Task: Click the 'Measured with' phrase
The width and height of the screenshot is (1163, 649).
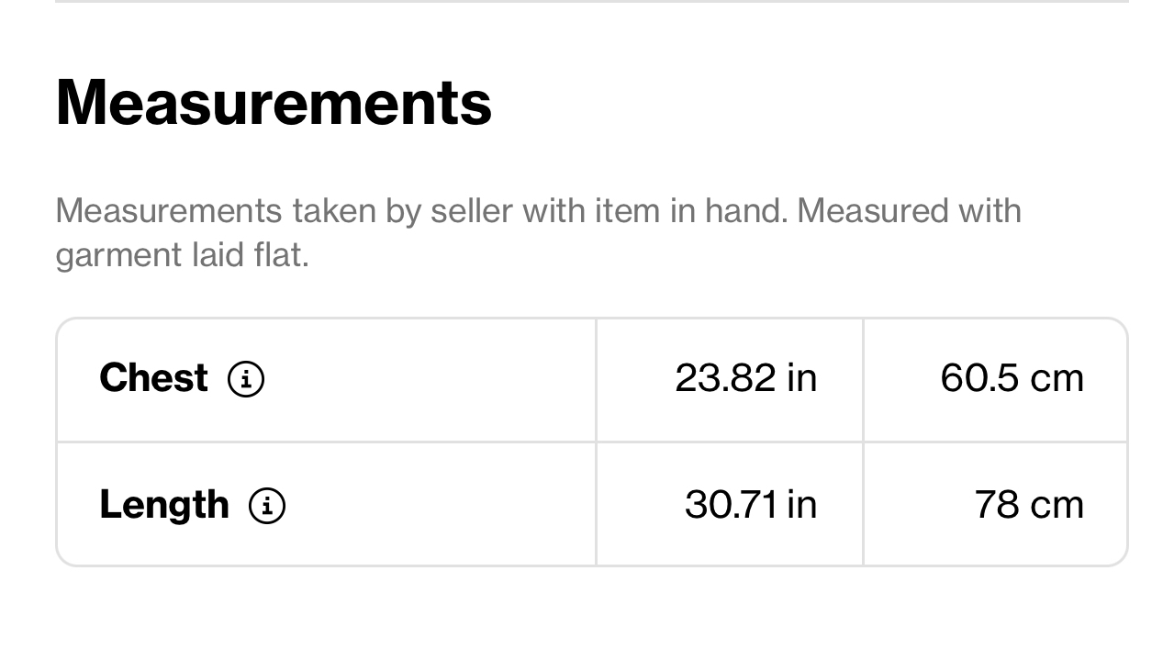Action: click(909, 210)
